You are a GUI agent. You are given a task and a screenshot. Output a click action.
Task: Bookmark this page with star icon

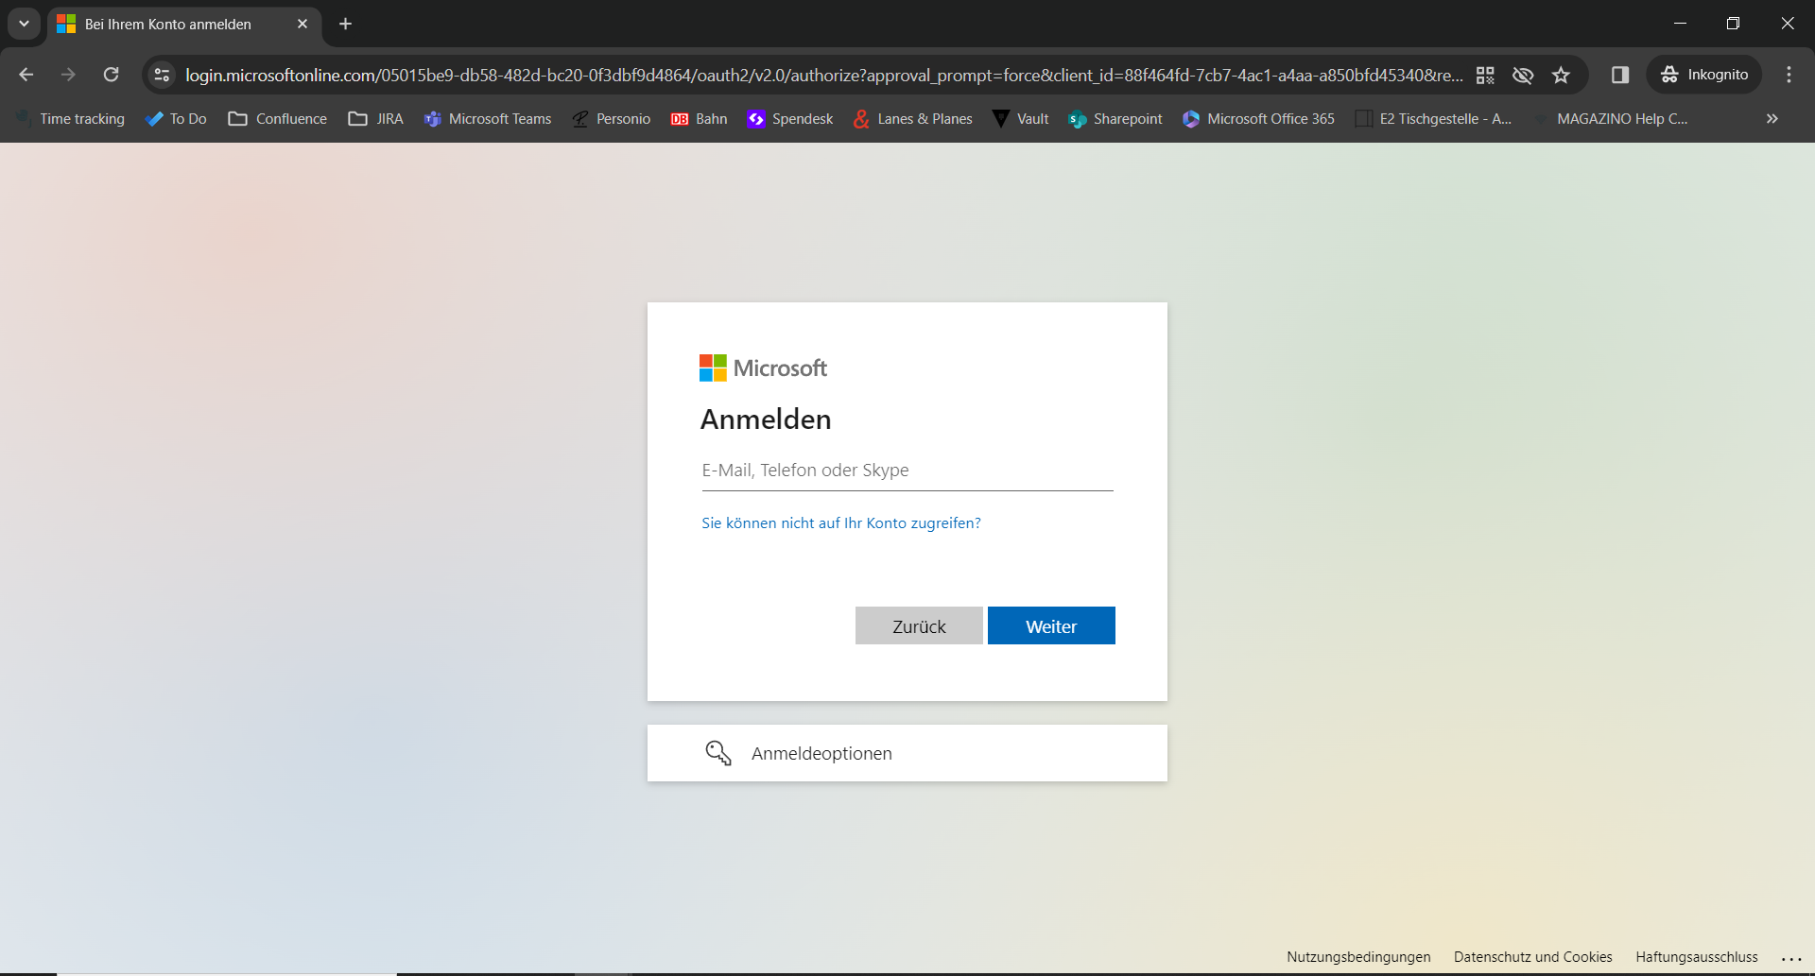click(x=1561, y=75)
